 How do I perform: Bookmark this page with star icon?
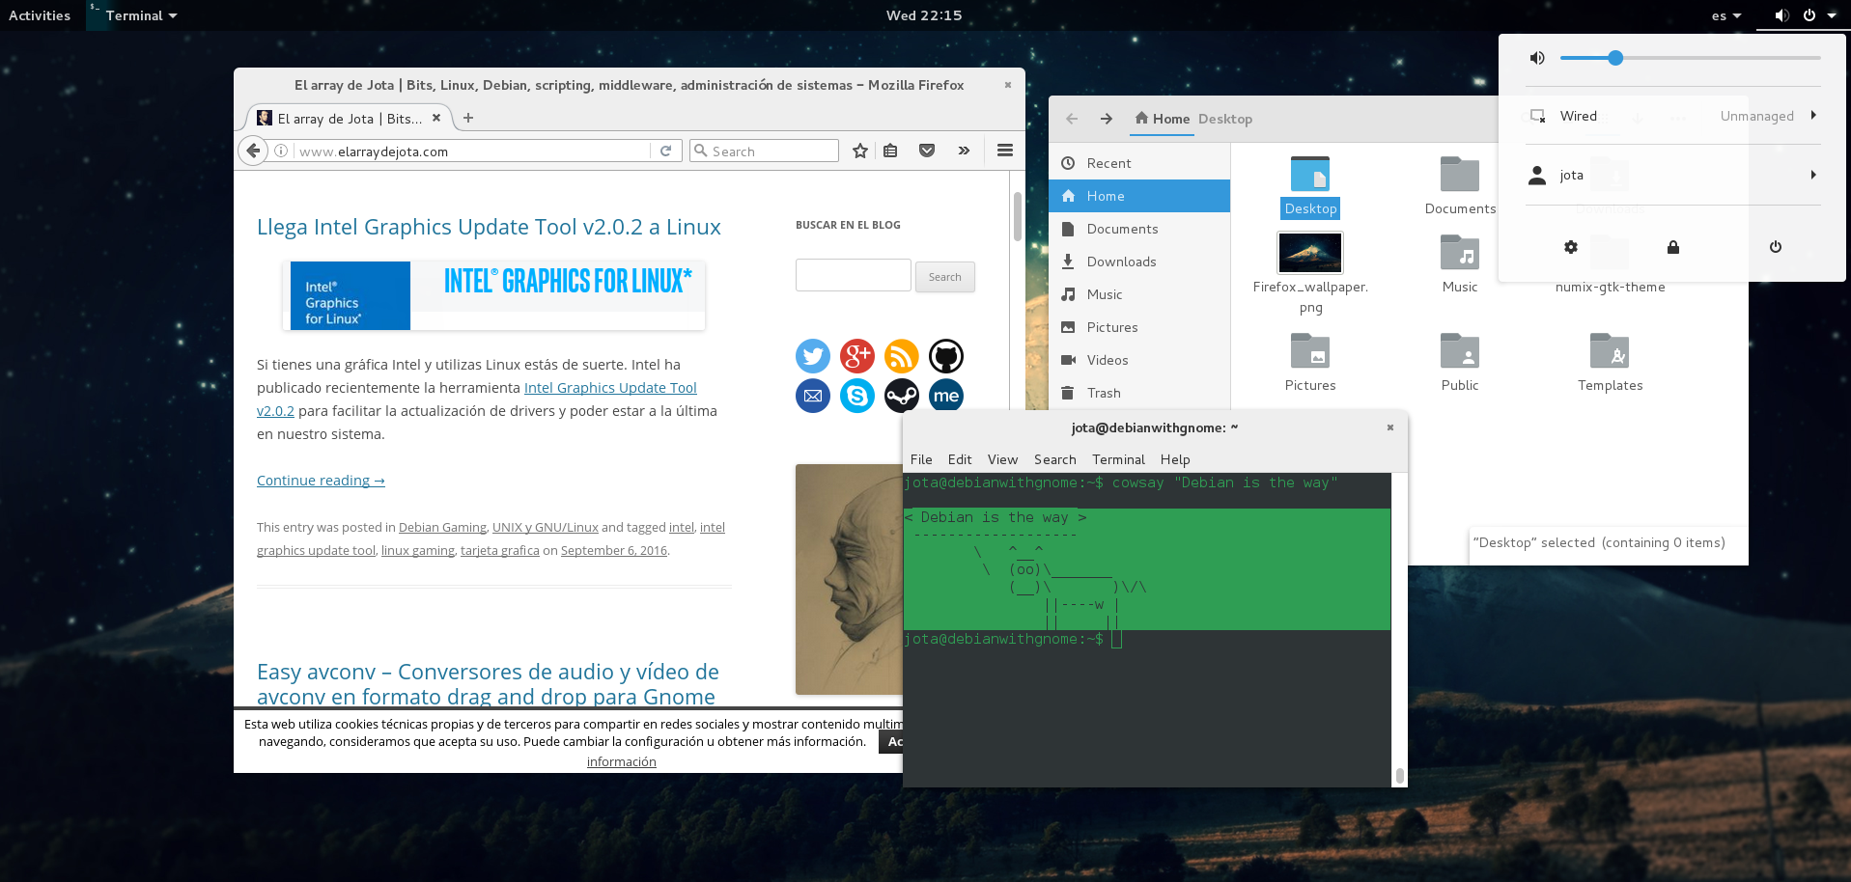[x=860, y=151]
